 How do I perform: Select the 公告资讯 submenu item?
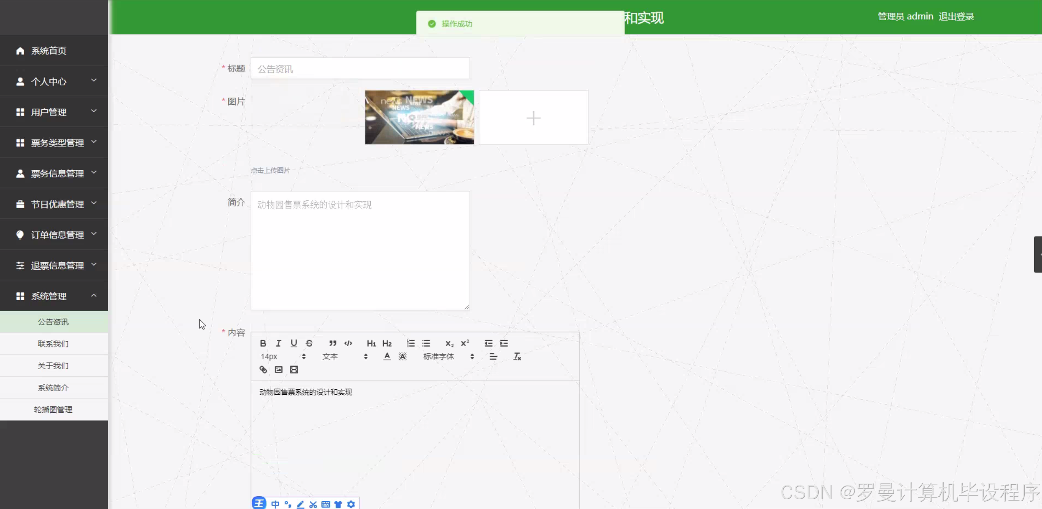54,322
